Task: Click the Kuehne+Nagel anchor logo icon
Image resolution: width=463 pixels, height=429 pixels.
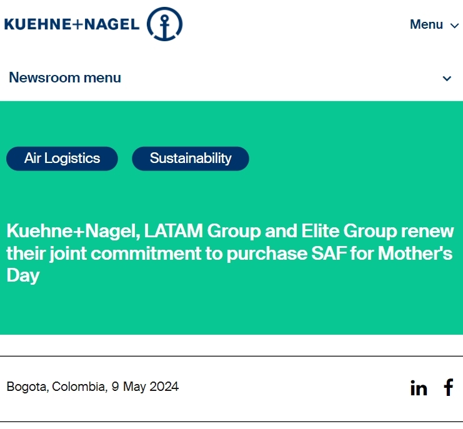Action: [164, 24]
